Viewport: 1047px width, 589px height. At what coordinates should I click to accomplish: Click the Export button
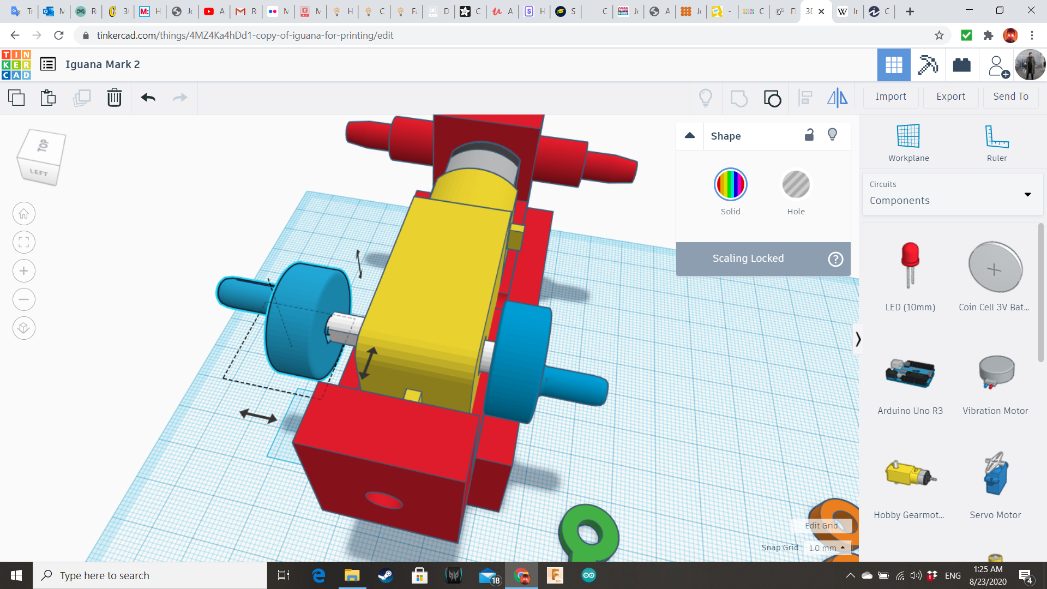coord(950,97)
